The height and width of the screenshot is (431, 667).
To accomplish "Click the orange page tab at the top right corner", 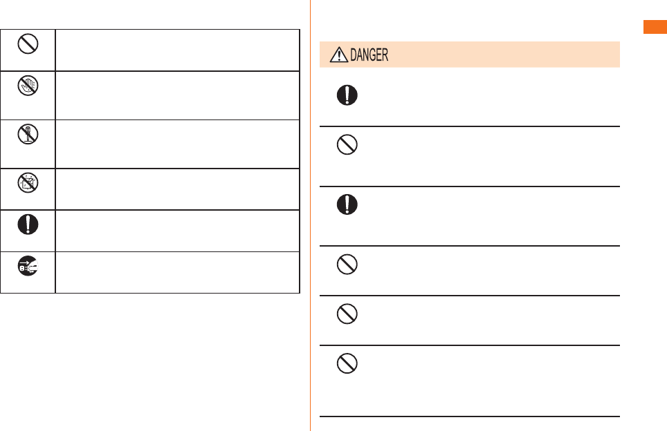I will tap(655, 27).
